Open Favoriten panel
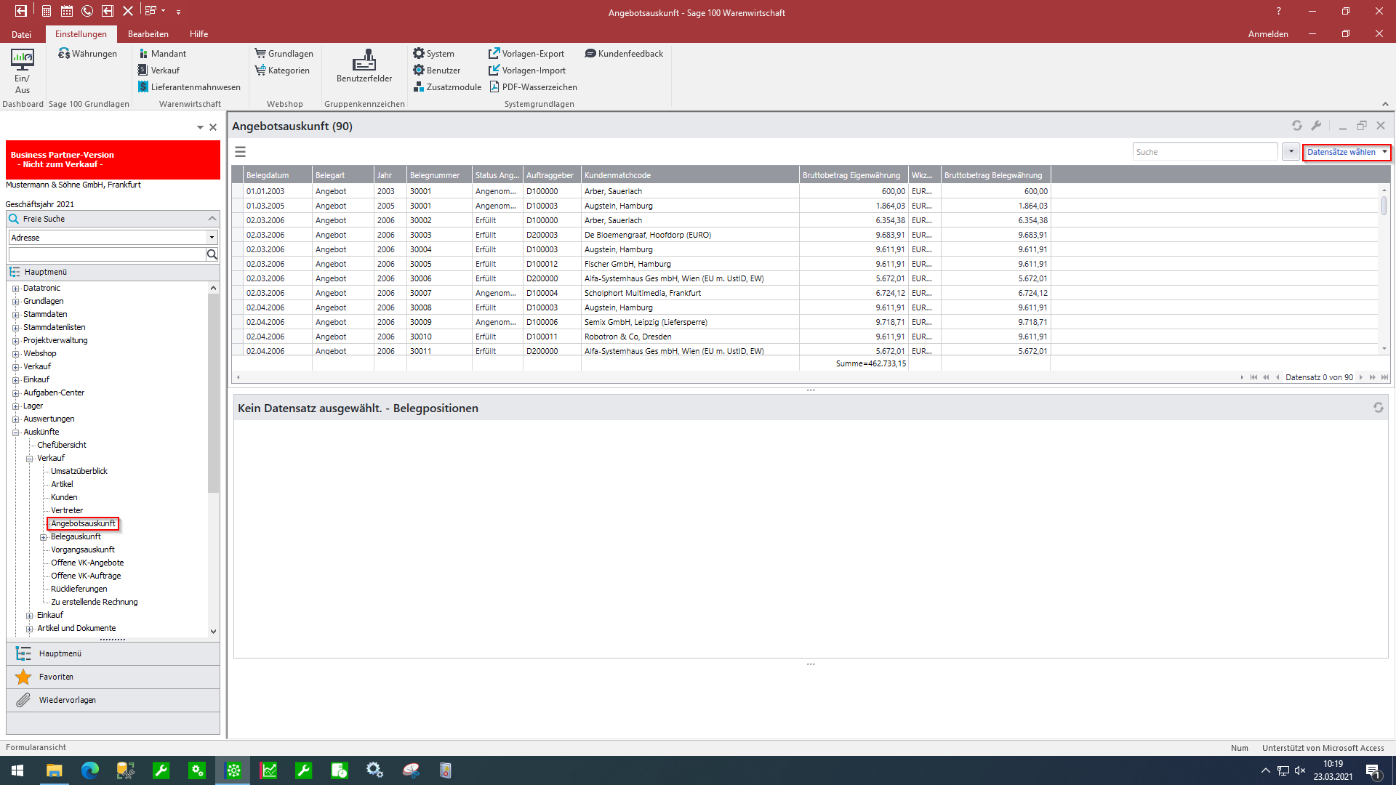The height and width of the screenshot is (785, 1396). 113,677
